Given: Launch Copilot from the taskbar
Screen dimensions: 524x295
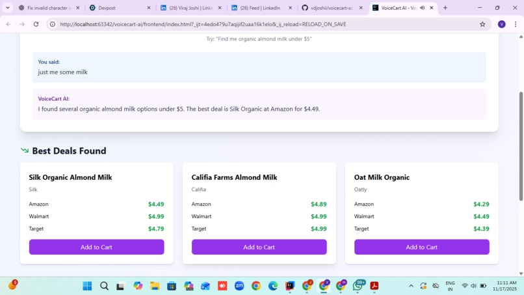Looking at the screenshot, I should (138, 286).
